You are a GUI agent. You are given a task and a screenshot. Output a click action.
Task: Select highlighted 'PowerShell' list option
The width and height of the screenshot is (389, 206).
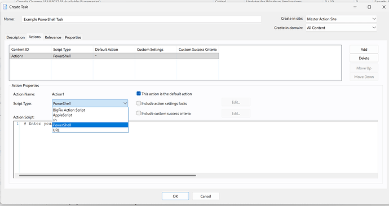click(90, 125)
